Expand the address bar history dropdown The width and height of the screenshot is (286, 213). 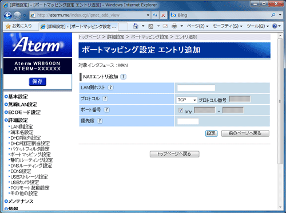pyautogui.click(x=148, y=15)
